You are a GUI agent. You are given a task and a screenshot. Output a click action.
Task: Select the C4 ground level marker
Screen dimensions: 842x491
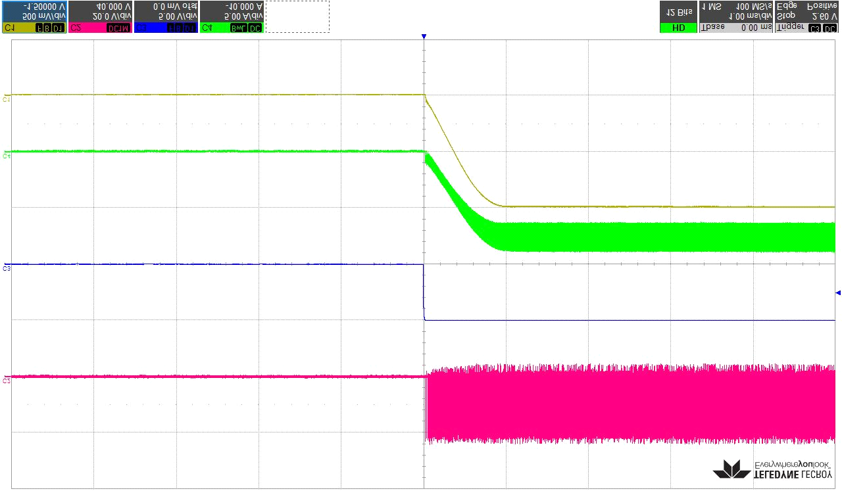click(7, 156)
